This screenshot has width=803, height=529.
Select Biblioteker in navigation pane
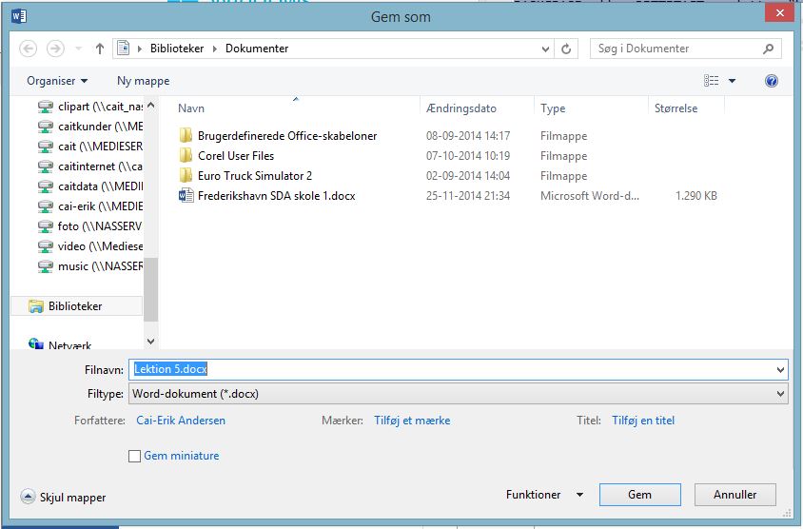(77, 306)
